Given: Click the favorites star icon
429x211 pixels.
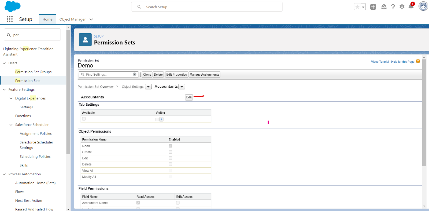Looking at the screenshot, I should click(357, 7).
